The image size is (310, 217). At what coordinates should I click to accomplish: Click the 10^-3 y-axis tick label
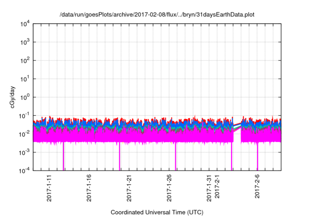click(x=24, y=152)
